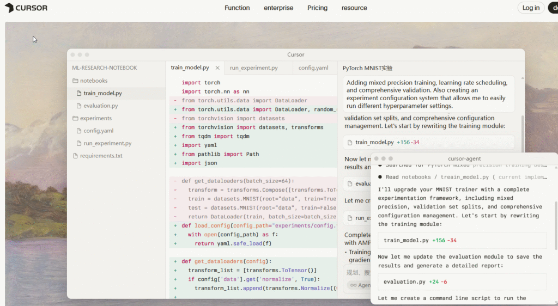This screenshot has width=558, height=306.
Task: Click the Log in button
Action: (x=530, y=8)
